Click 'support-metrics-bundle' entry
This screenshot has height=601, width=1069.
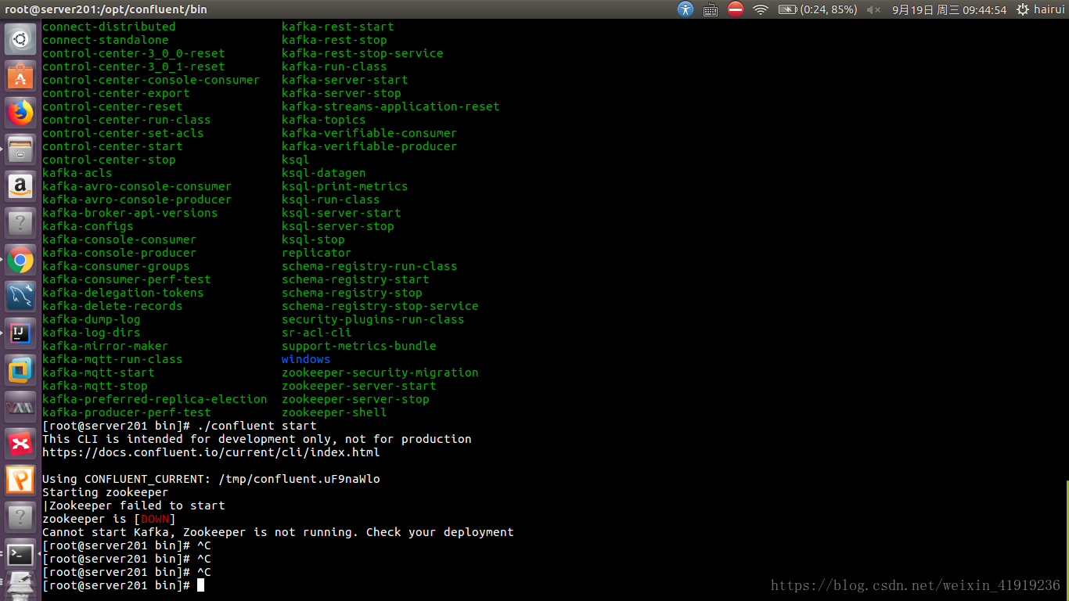(359, 346)
